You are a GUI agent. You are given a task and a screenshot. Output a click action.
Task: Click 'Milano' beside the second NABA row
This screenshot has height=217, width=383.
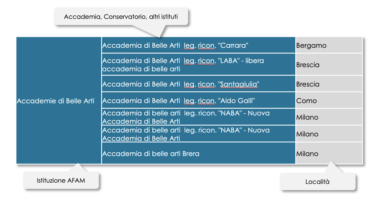click(x=307, y=134)
